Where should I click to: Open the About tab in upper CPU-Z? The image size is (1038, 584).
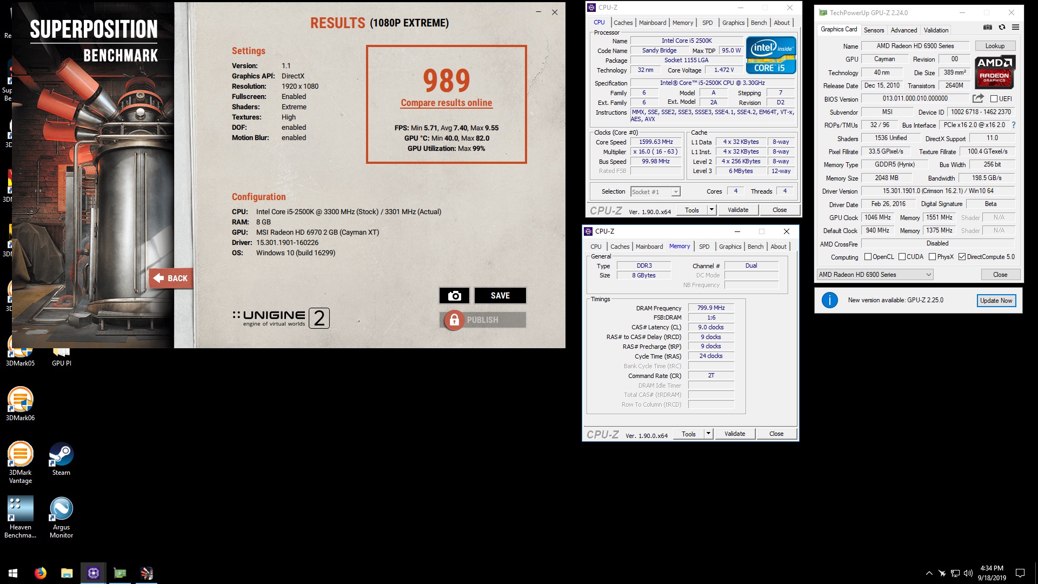click(781, 23)
